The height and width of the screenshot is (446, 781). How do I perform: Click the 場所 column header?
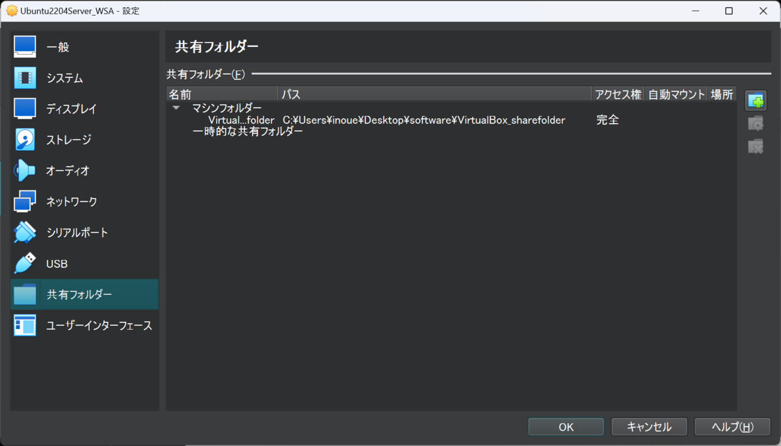point(722,94)
